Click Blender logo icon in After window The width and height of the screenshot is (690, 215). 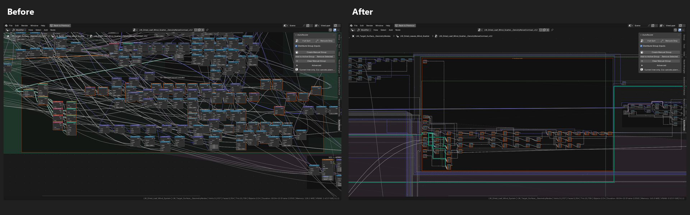[351, 25]
